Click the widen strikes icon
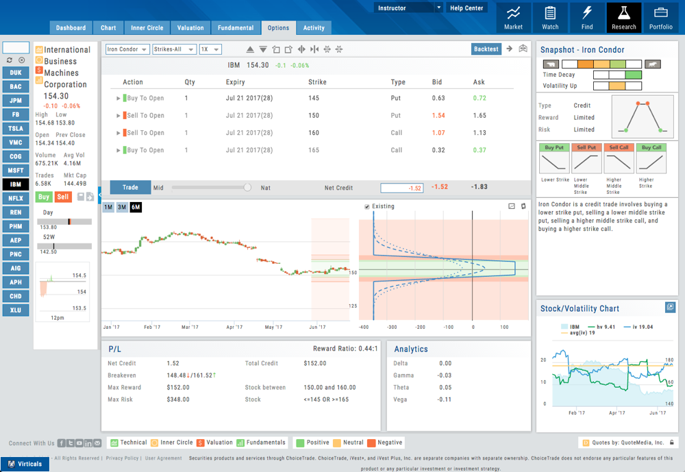 pyautogui.click(x=301, y=49)
